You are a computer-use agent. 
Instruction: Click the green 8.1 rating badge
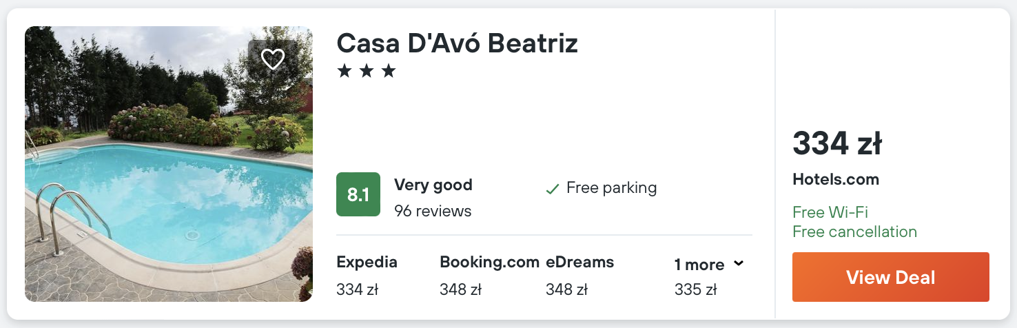[358, 194]
